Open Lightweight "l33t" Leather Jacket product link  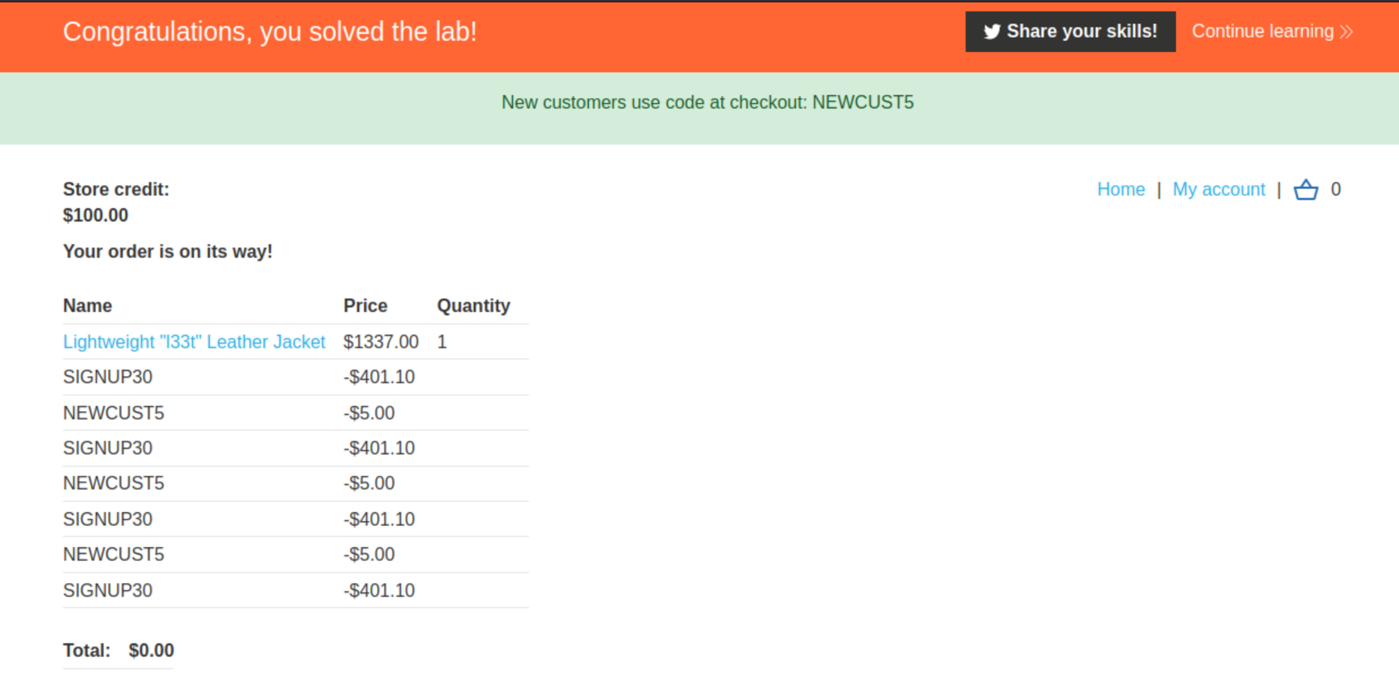194,342
